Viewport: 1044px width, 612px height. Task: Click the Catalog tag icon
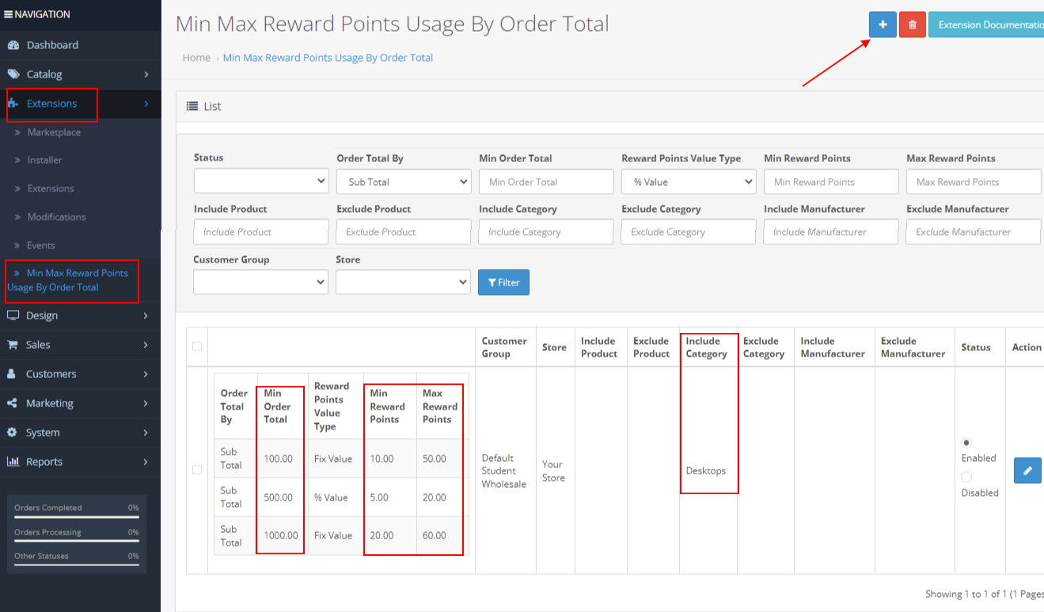(13, 74)
